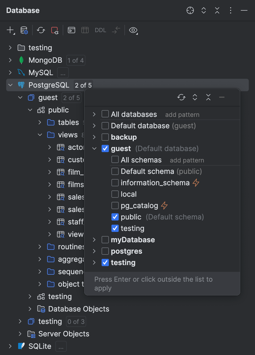
Task: Open the Database tool window options menu
Action: pos(230,11)
